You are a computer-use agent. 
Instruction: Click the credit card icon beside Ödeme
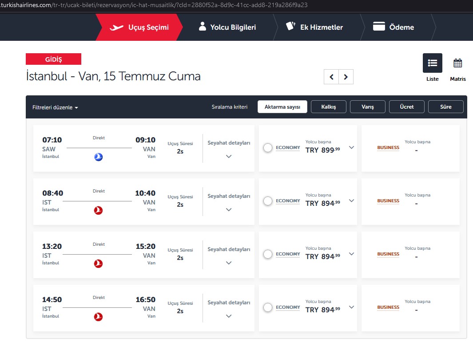point(379,26)
